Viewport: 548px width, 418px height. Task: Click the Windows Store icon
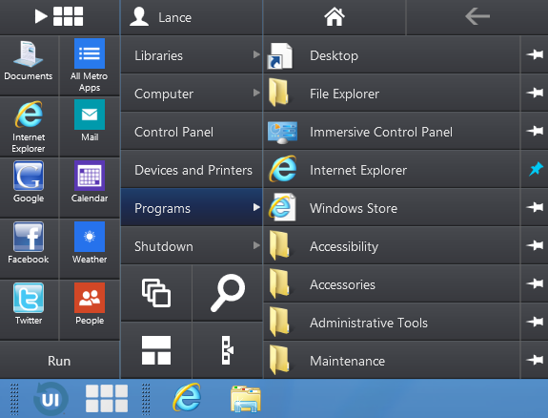click(282, 207)
